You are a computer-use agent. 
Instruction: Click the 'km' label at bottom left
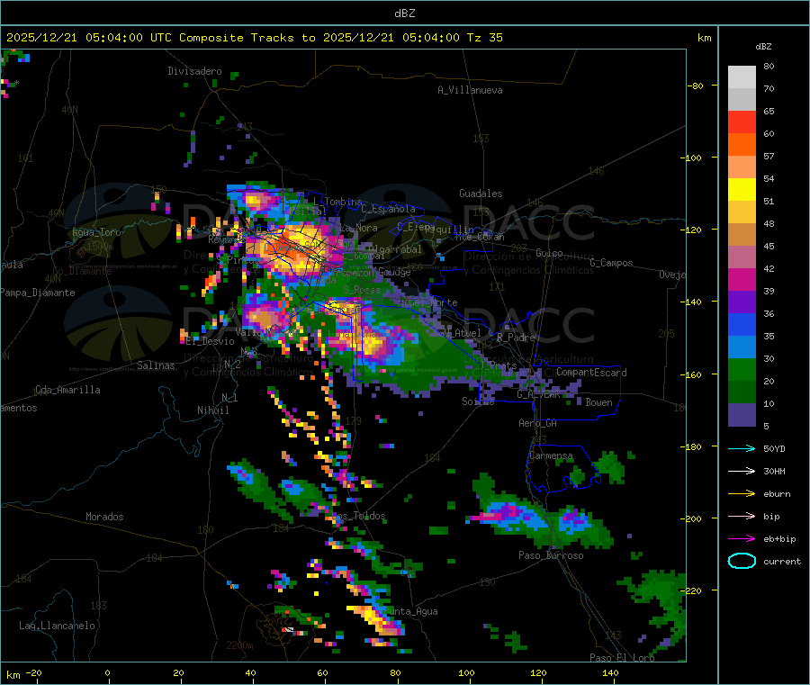(13, 675)
